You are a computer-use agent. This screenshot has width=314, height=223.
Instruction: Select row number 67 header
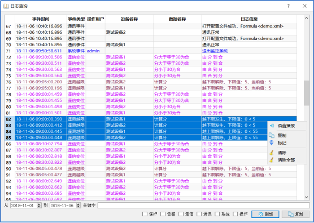(10, 26)
